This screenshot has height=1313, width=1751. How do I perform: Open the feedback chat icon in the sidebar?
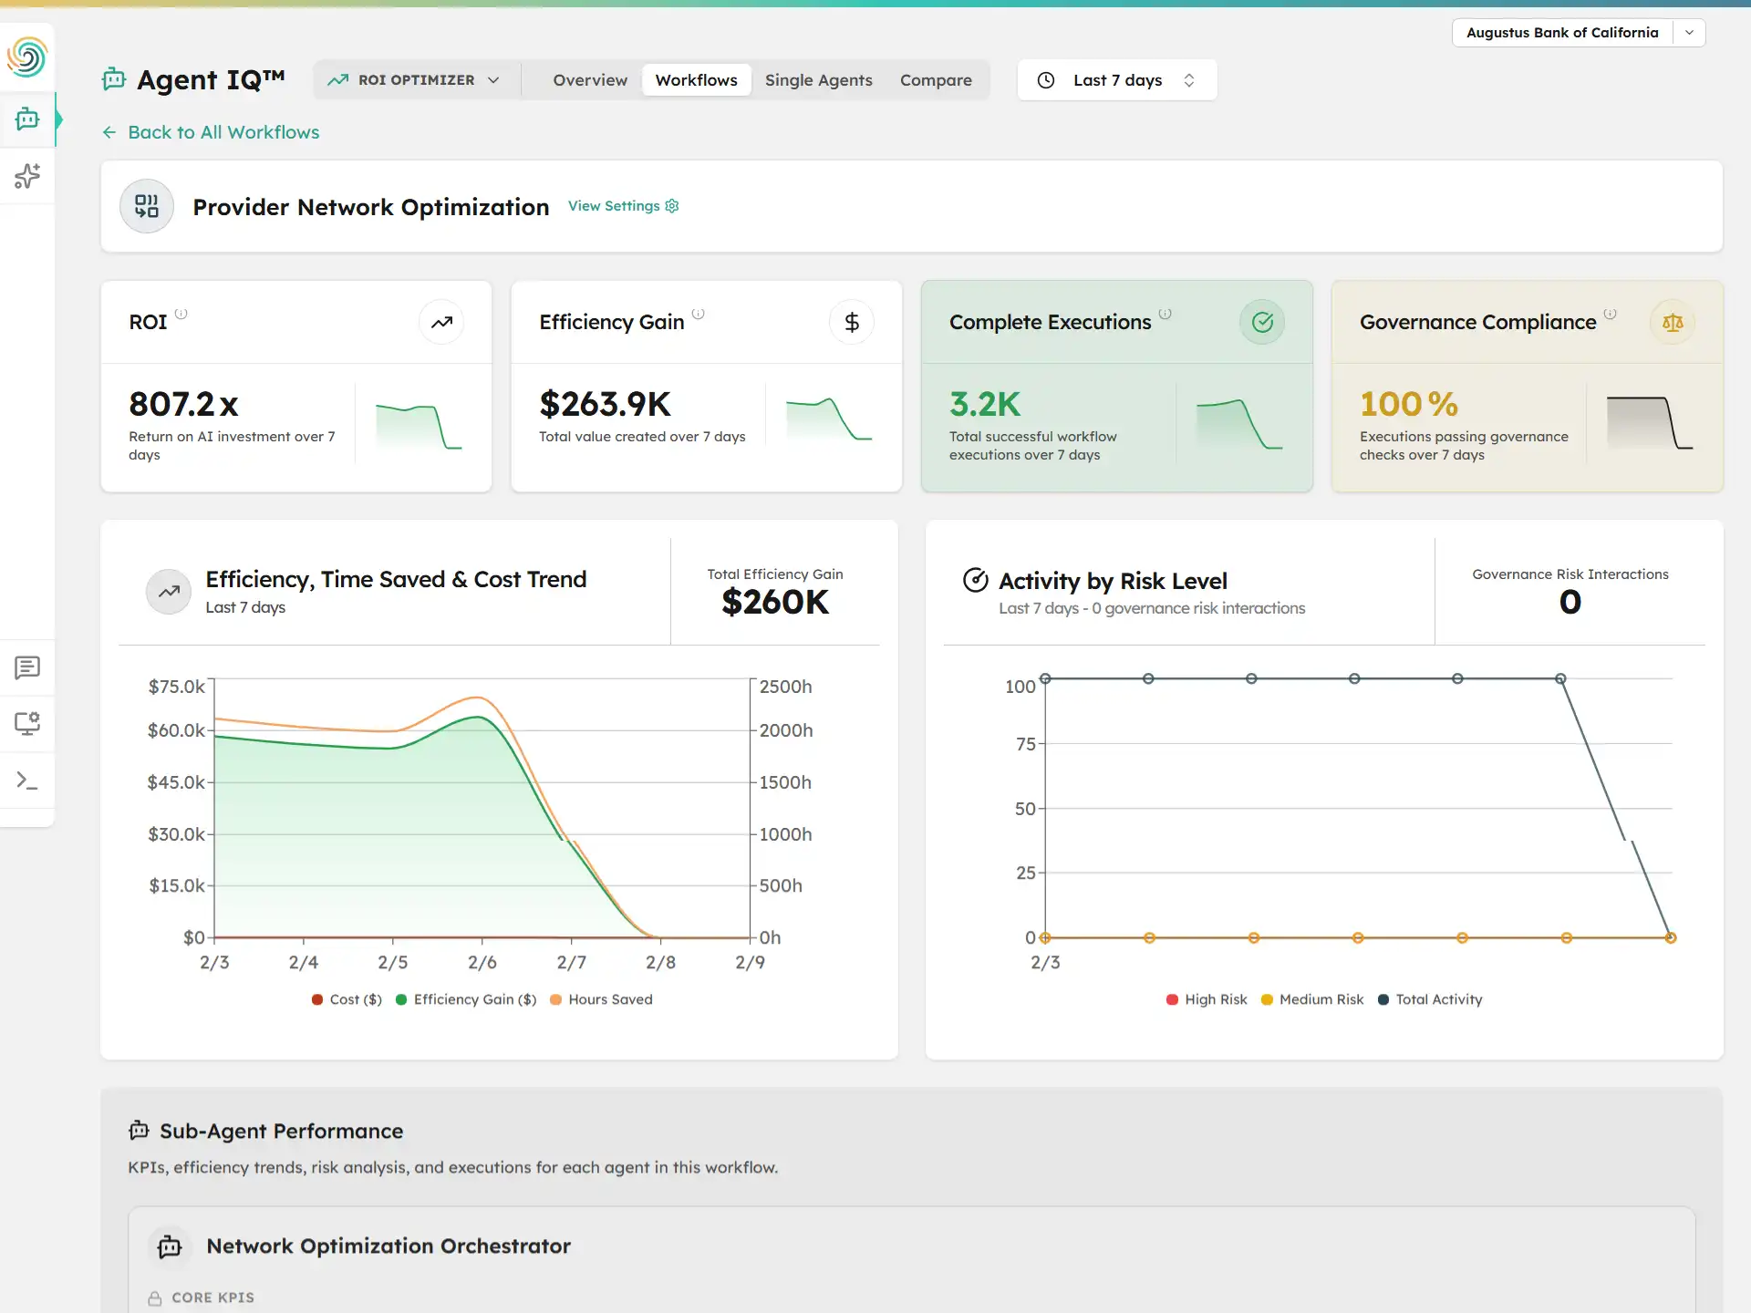tap(27, 668)
